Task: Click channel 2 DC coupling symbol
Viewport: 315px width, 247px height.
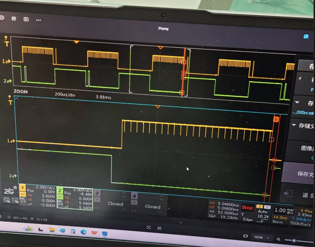Action: tap(60, 197)
